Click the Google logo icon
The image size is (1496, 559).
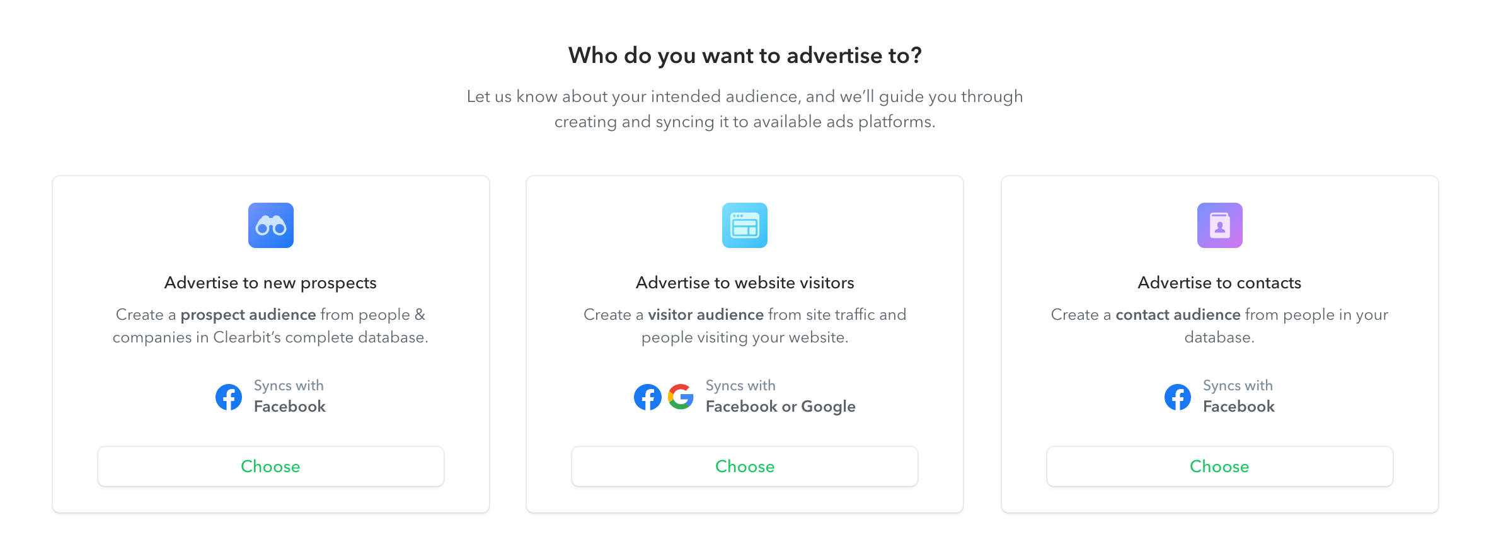click(x=681, y=397)
